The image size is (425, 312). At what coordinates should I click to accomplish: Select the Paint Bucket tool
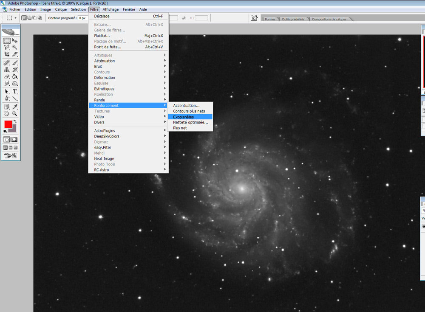point(15,76)
